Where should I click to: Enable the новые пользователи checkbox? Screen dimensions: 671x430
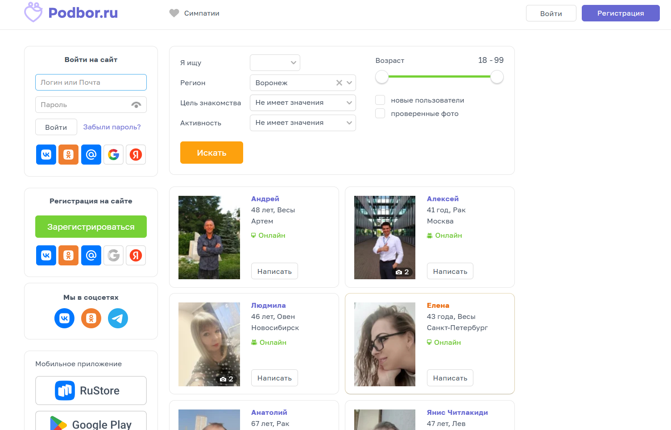[x=380, y=100]
